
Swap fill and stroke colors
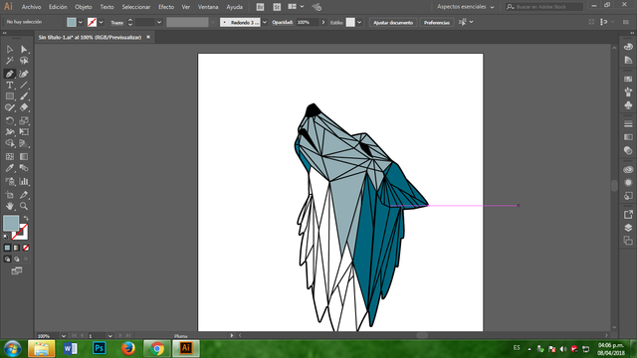26,219
